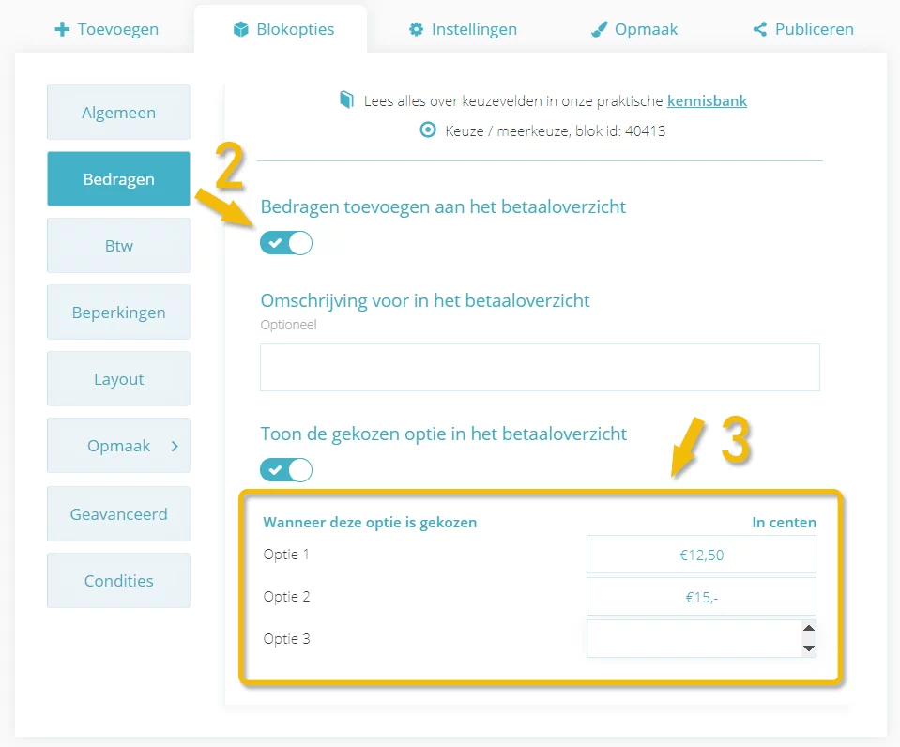
Task: Click the cube icon on Blokopties
Action: [241, 29]
